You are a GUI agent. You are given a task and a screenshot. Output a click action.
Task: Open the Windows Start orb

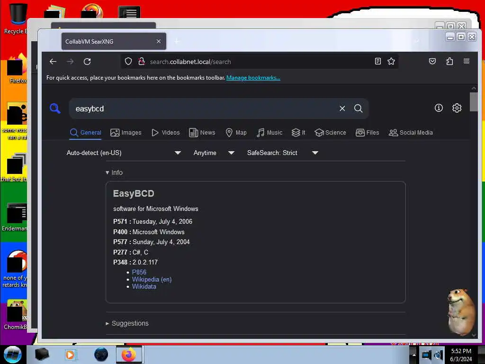coord(13,355)
